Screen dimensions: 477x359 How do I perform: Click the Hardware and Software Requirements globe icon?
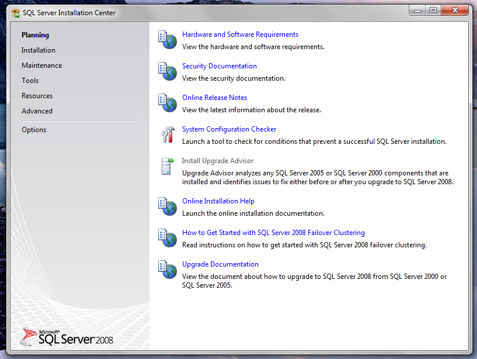tap(168, 40)
